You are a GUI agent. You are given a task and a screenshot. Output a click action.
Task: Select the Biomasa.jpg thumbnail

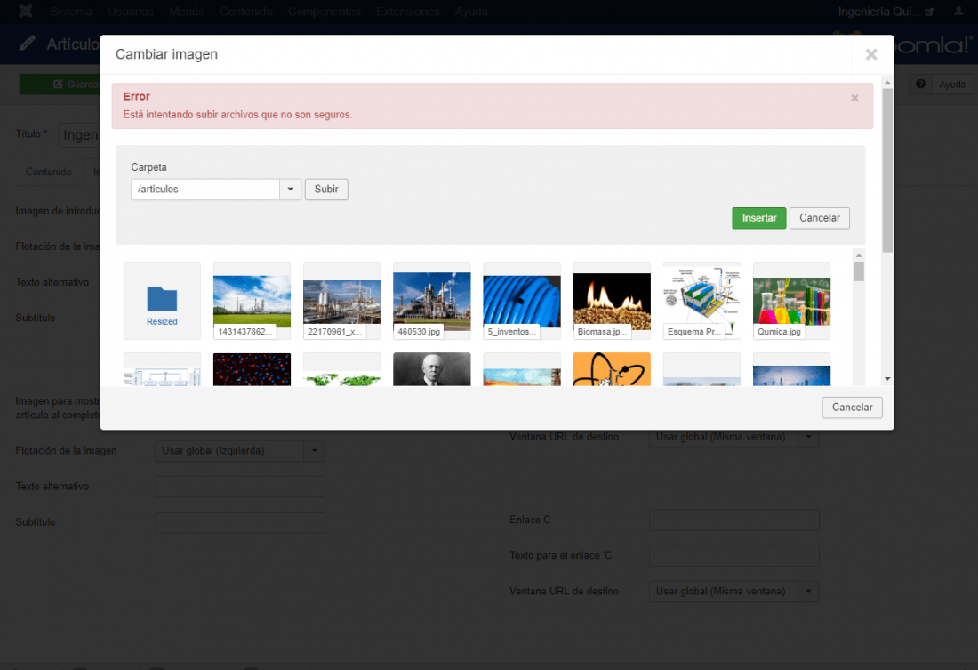612,301
